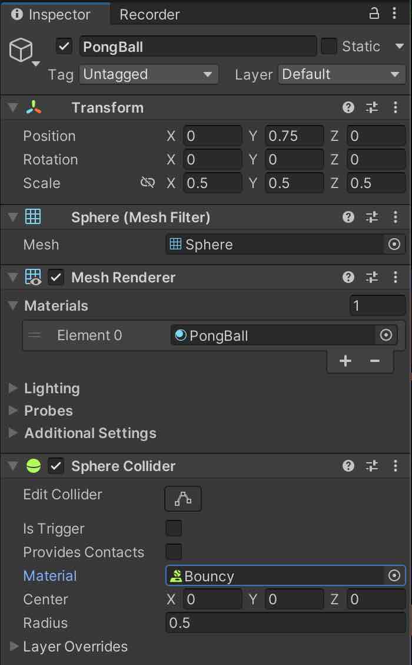Enable the Is Trigger checkbox
Viewport: 412px width, 665px height.
174,528
